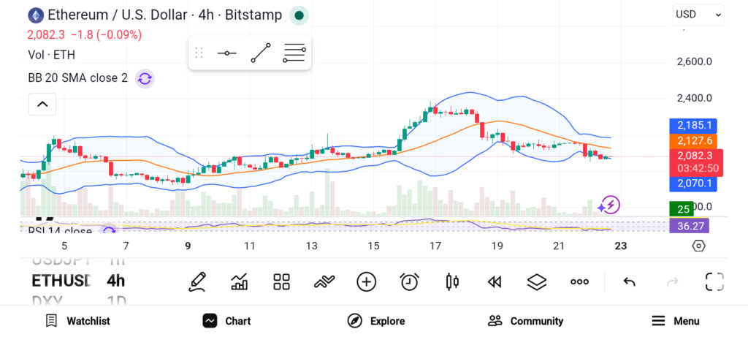Change the candlestick chart type icon
This screenshot has height=337, width=748.
[x=452, y=281]
